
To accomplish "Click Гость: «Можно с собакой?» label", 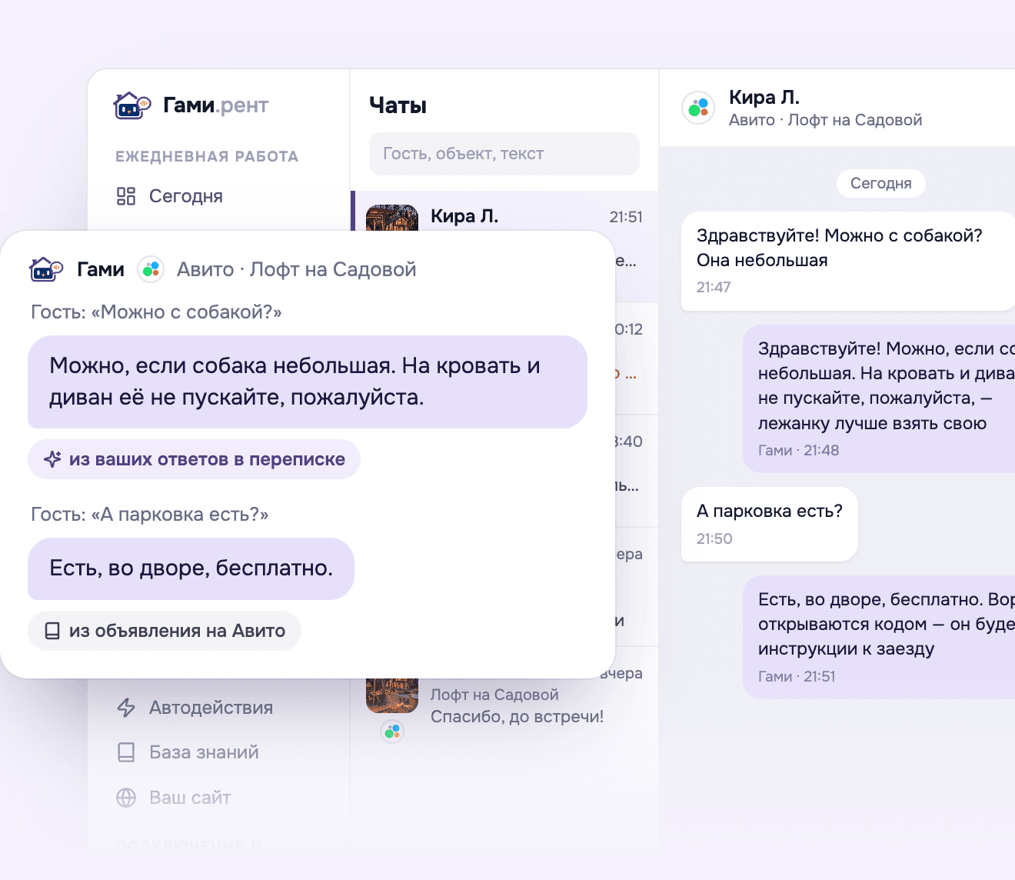I will 156,312.
